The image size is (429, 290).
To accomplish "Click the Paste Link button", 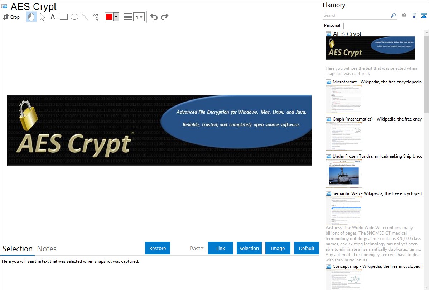I will pyautogui.click(x=221, y=248).
